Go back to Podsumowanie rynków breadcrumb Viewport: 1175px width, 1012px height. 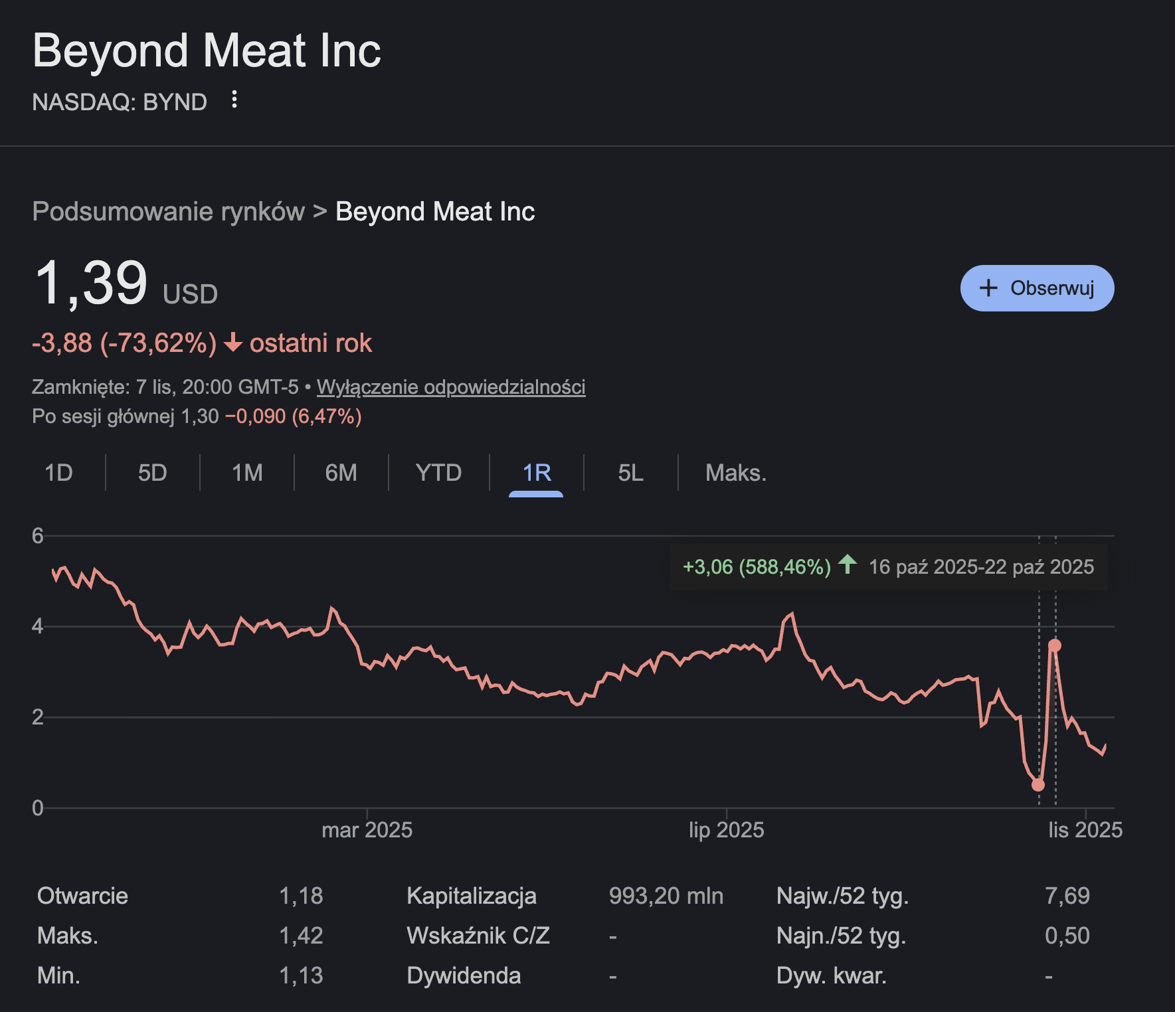point(168,212)
